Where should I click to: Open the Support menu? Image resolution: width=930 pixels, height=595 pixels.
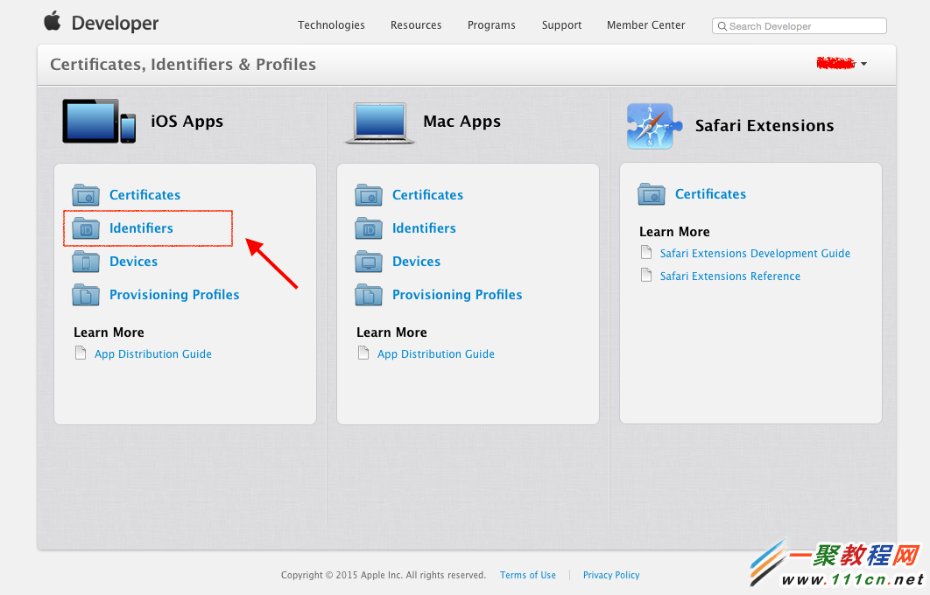[561, 24]
